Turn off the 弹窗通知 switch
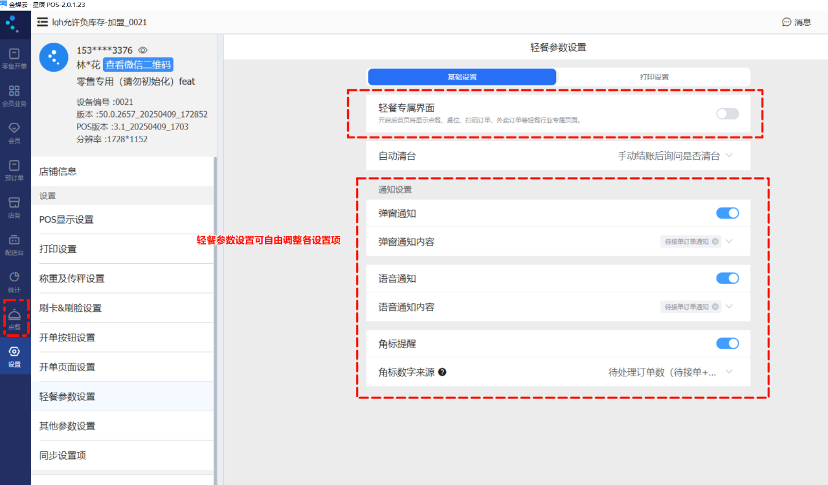The image size is (828, 485). (x=727, y=213)
